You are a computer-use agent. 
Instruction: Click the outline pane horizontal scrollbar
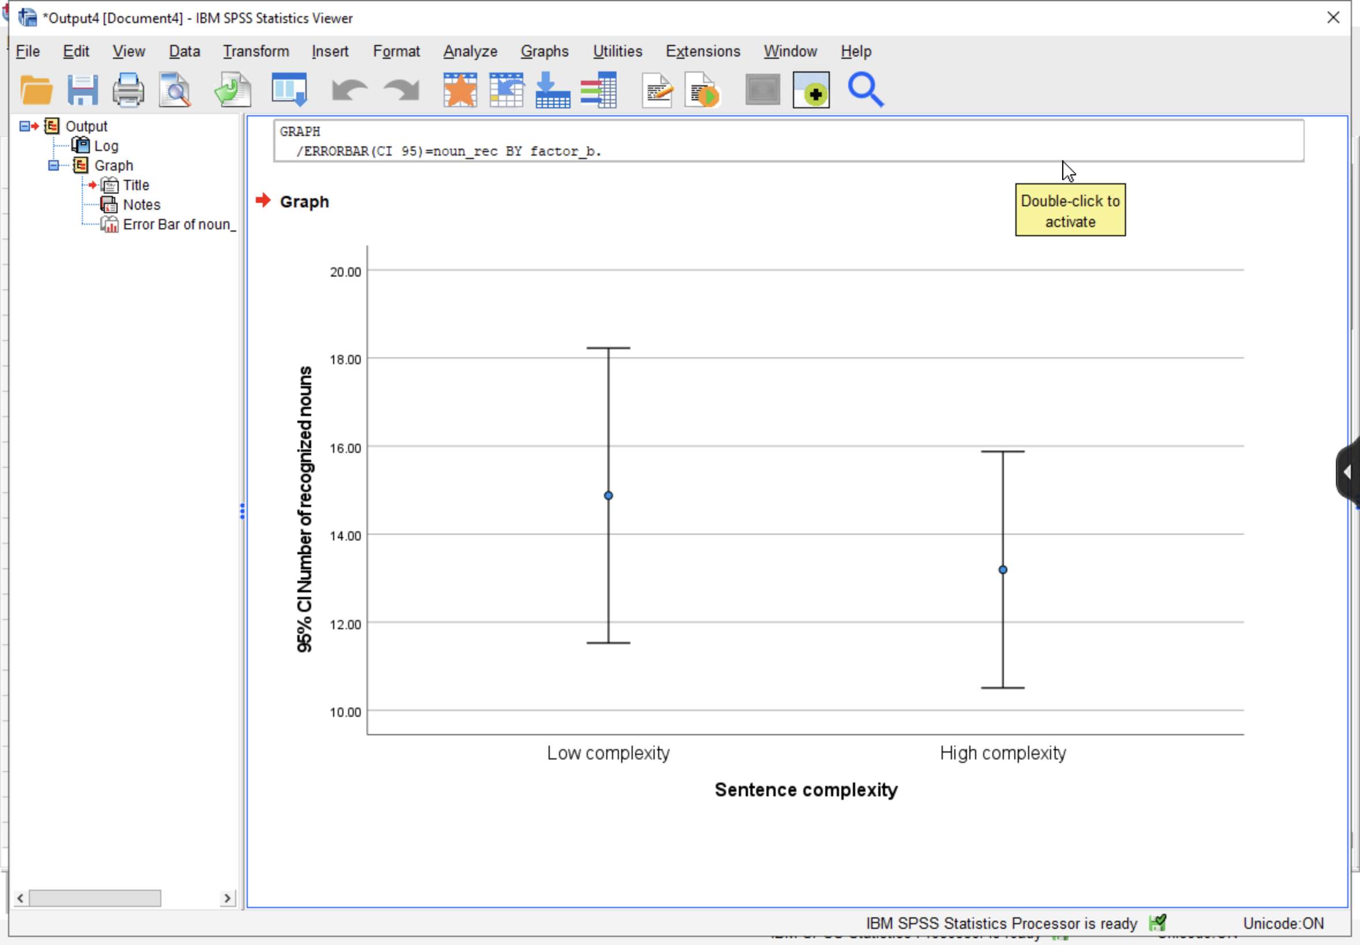click(x=95, y=898)
